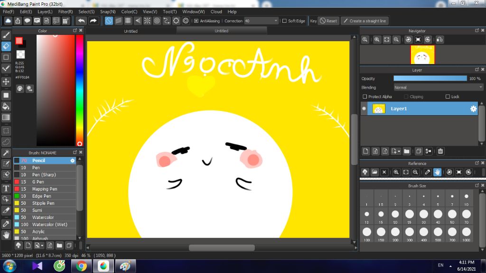Zoom out using Navigator magnifier minus

pyautogui.click(x=396, y=40)
